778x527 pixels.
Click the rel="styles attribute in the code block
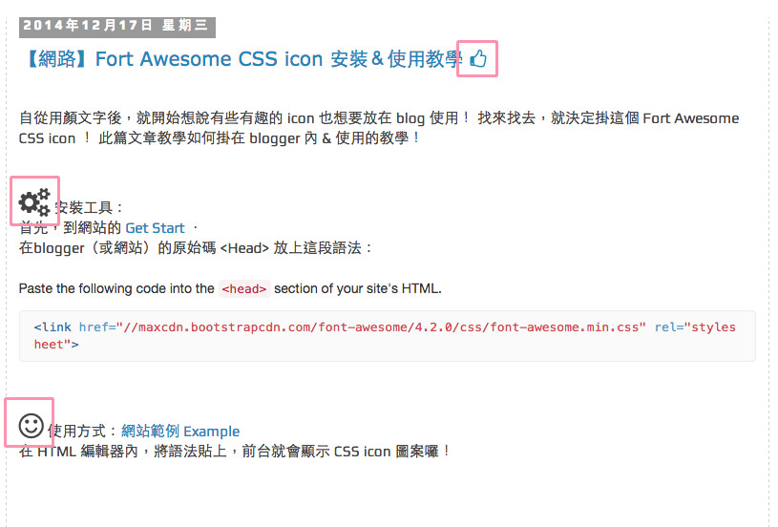695,327
